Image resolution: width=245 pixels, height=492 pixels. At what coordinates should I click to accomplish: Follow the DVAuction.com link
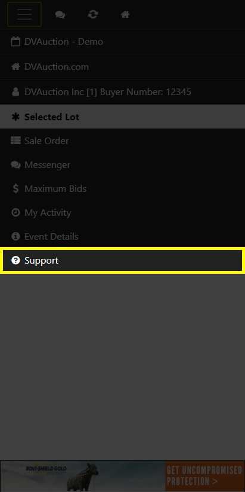pyautogui.click(x=122, y=66)
